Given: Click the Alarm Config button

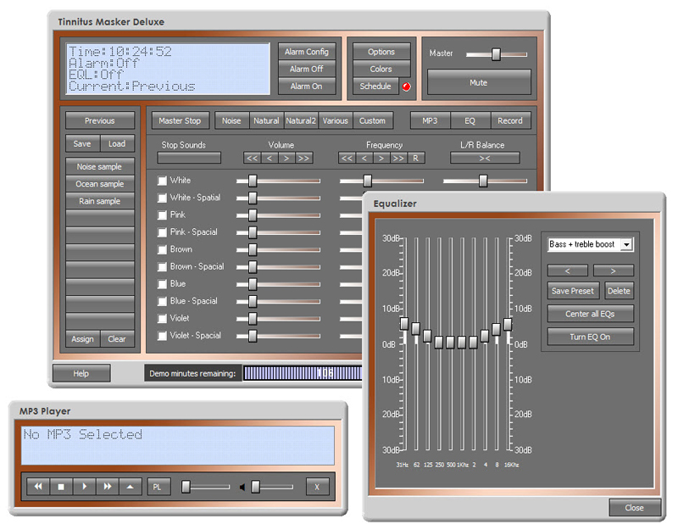Looking at the screenshot, I should pyautogui.click(x=307, y=52).
